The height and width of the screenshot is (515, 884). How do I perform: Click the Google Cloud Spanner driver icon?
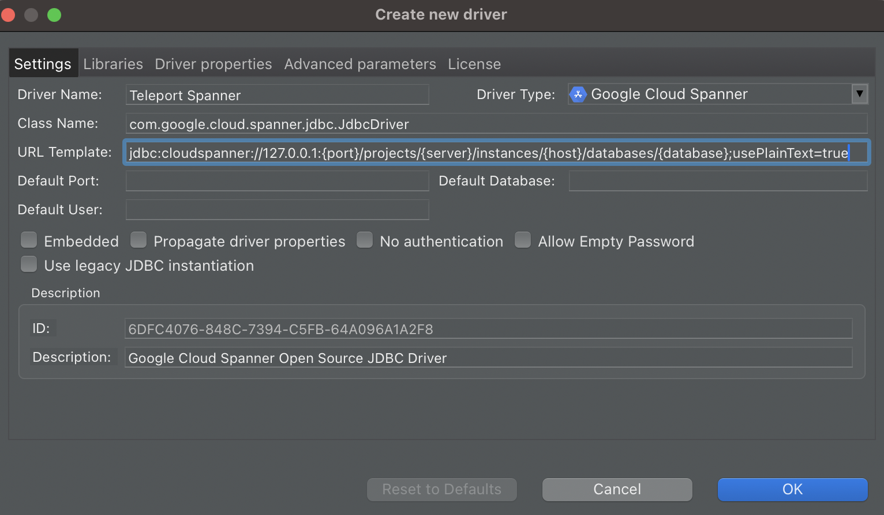(578, 94)
